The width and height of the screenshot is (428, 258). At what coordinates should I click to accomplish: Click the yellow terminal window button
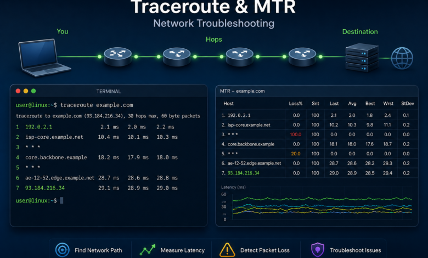(x=26, y=91)
